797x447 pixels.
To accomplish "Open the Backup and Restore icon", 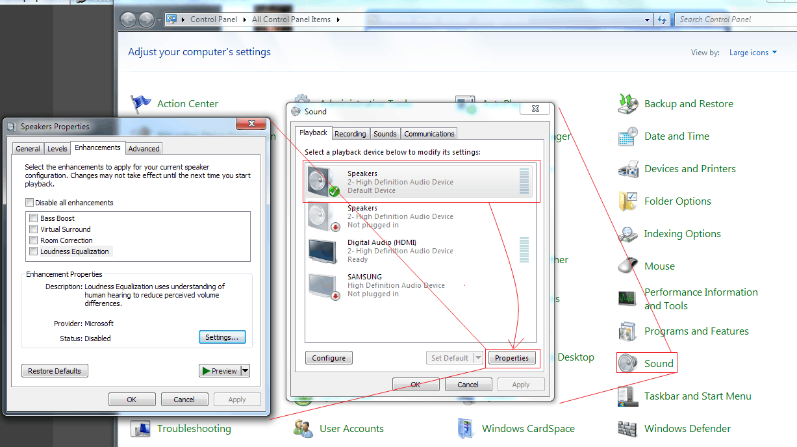I will pyautogui.click(x=628, y=104).
